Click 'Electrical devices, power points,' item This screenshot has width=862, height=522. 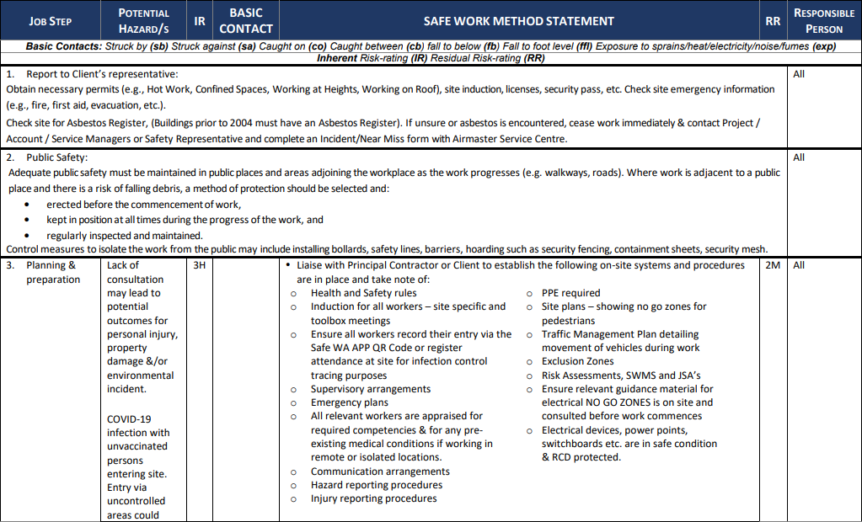pos(629,444)
